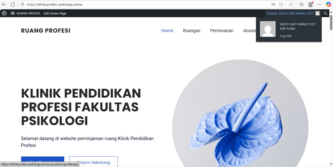This screenshot has height=167, width=333.
Task: Reload the page with refresh icon
Action: click(x=13, y=4)
